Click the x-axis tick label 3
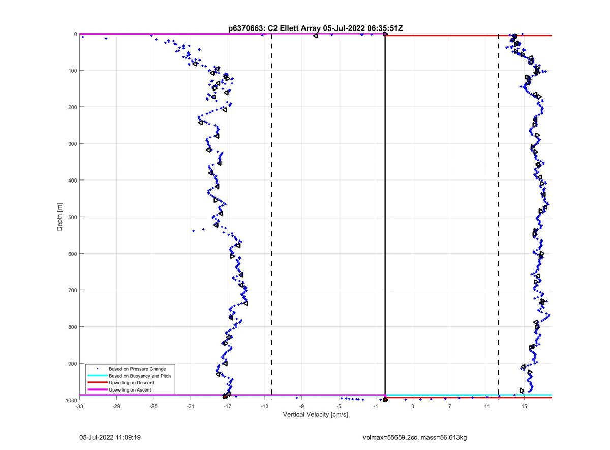This screenshot has height=450, width=610. coord(413,406)
